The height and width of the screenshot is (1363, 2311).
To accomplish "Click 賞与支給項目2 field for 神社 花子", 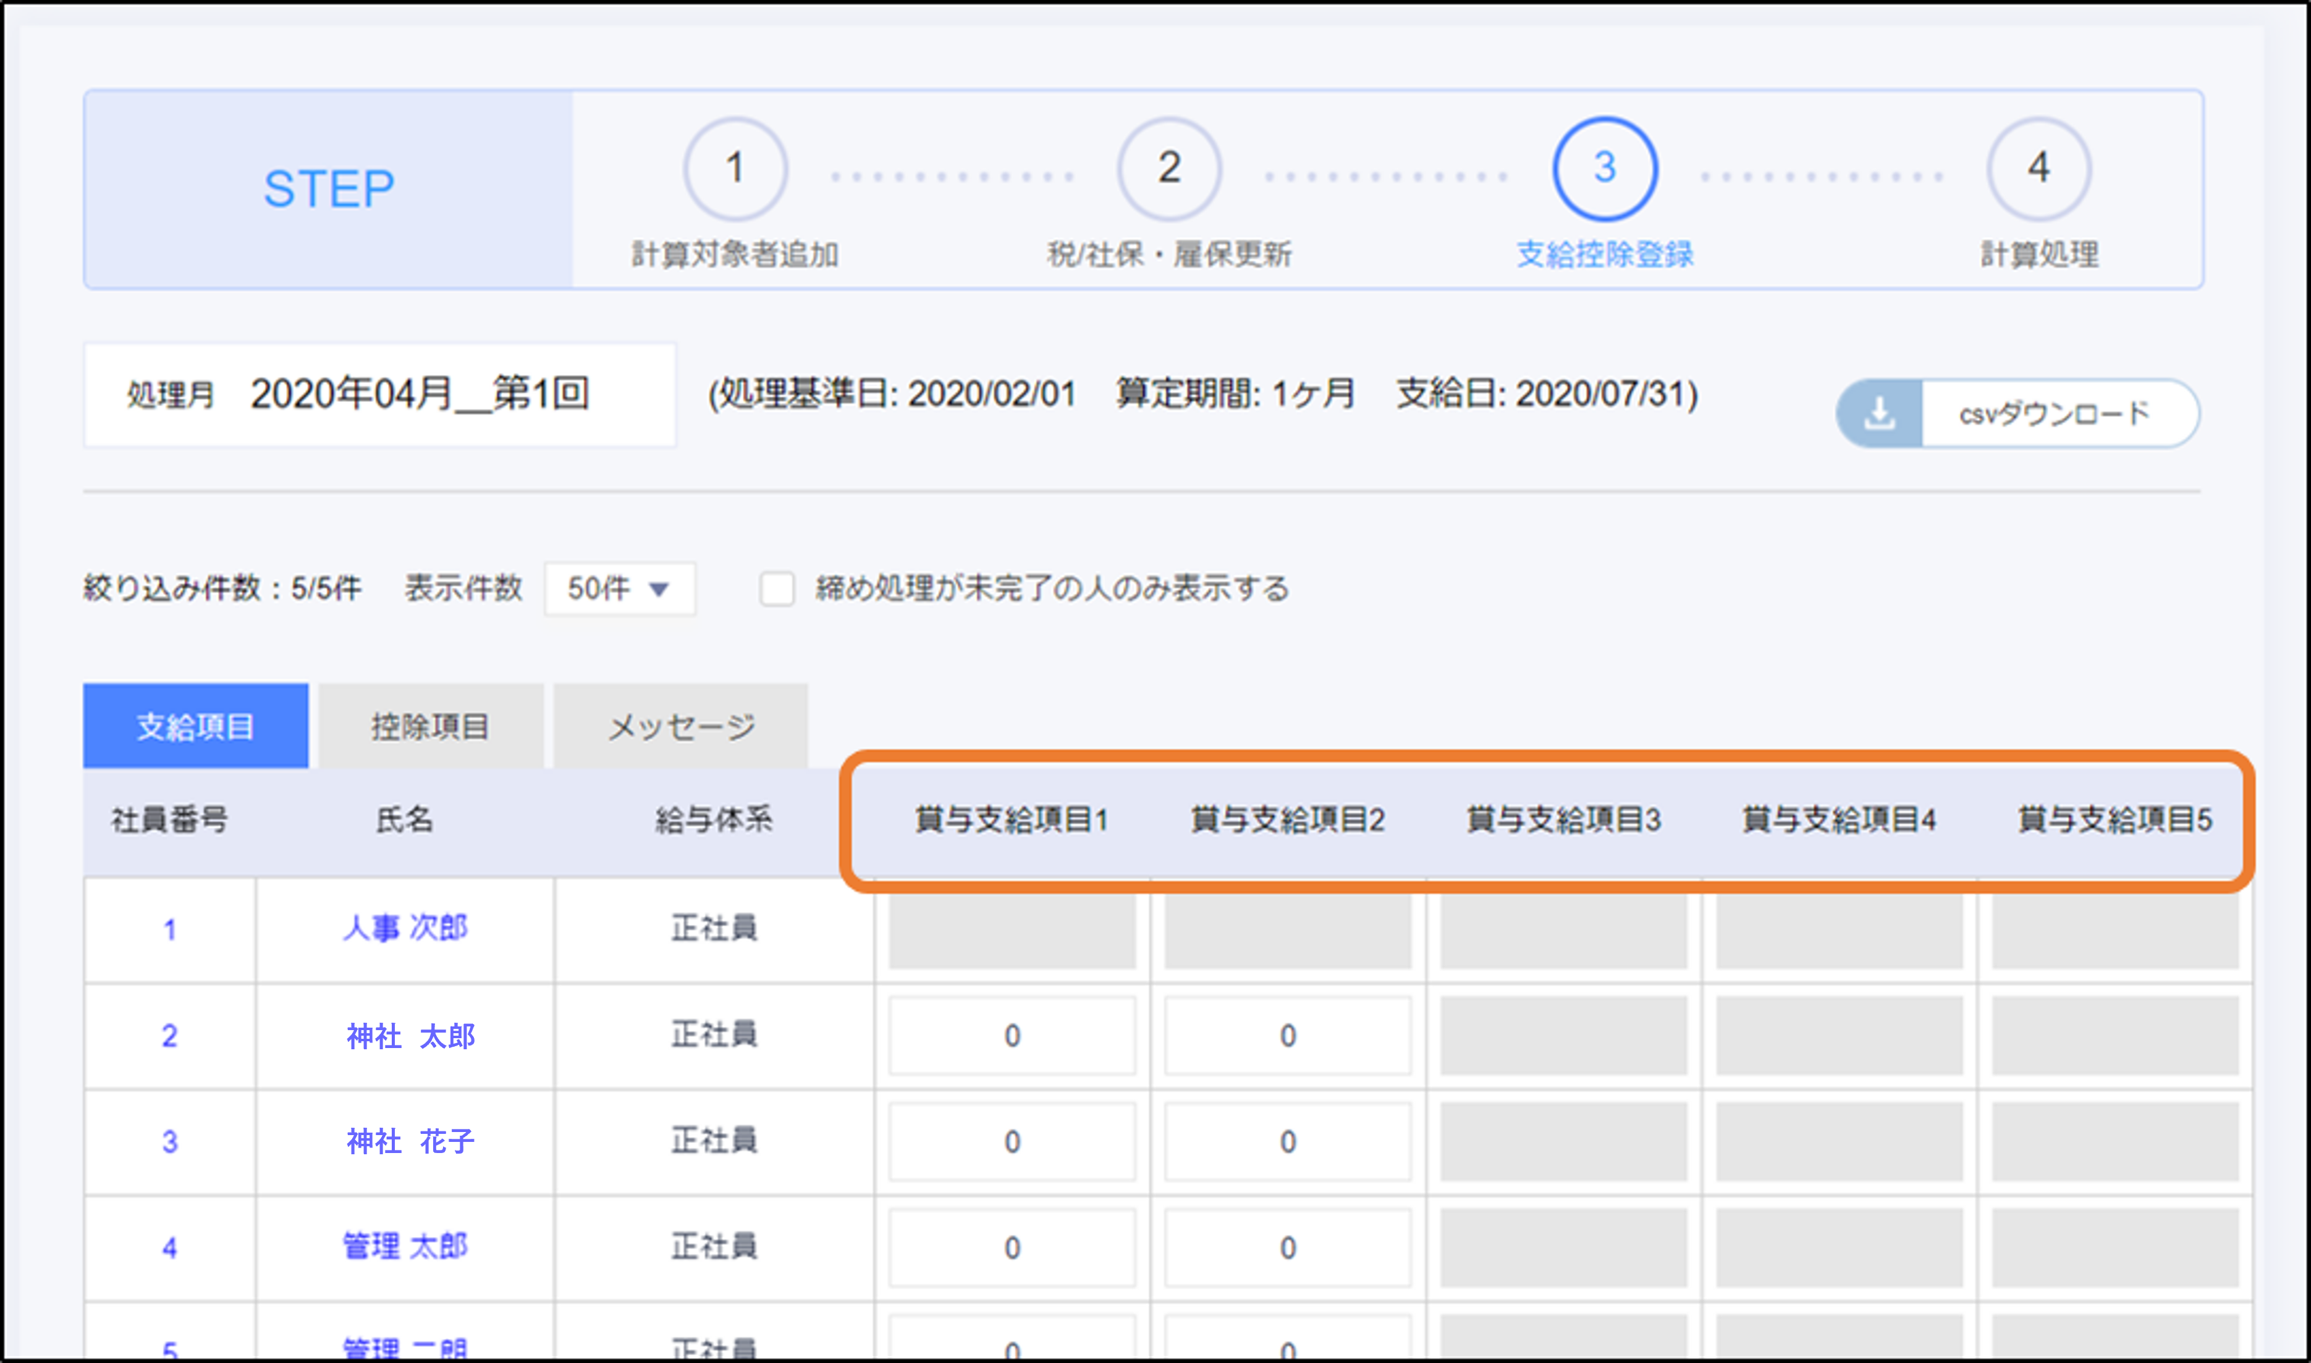I will (x=1287, y=1142).
